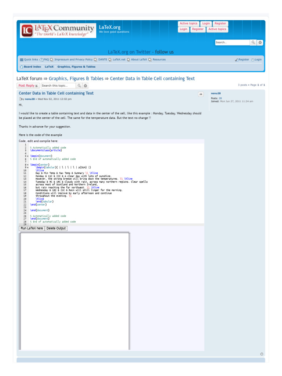Collapse code fold arrow at line 9
This screenshot has width=282, height=376.
28,167
